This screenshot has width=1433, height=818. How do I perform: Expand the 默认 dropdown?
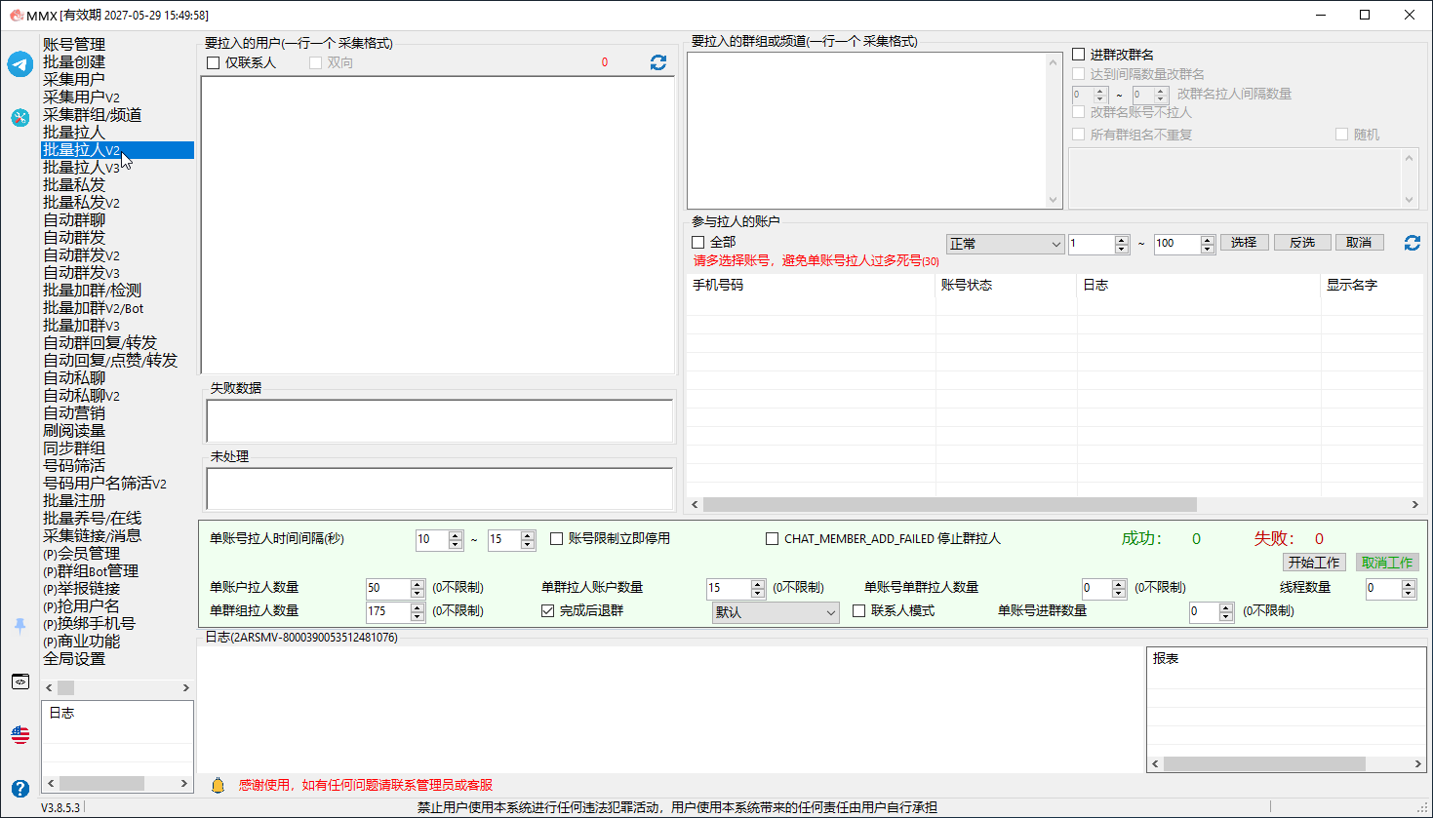point(776,612)
